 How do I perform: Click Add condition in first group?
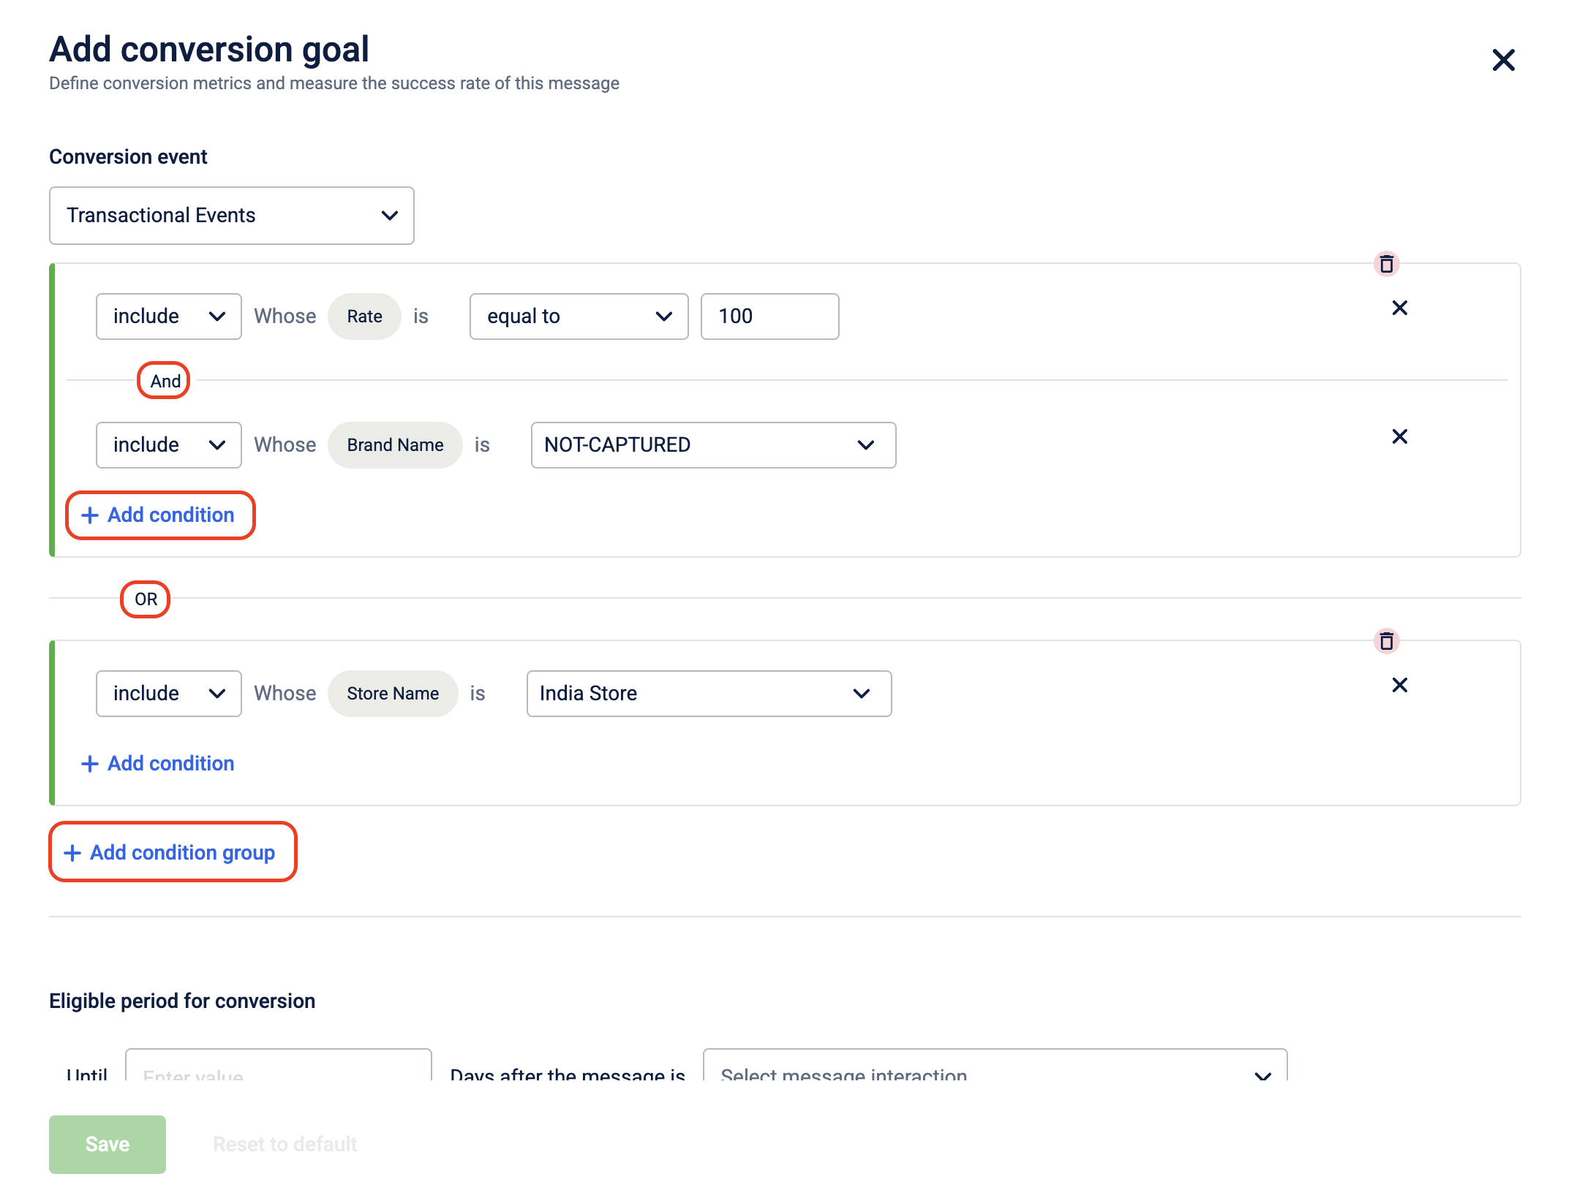click(x=159, y=515)
